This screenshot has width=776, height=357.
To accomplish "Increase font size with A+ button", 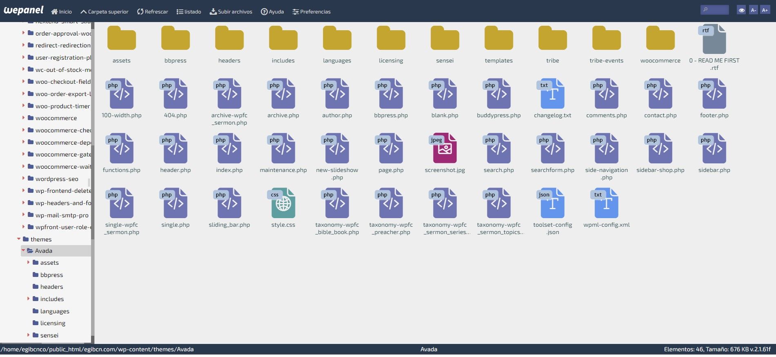I will point(765,10).
